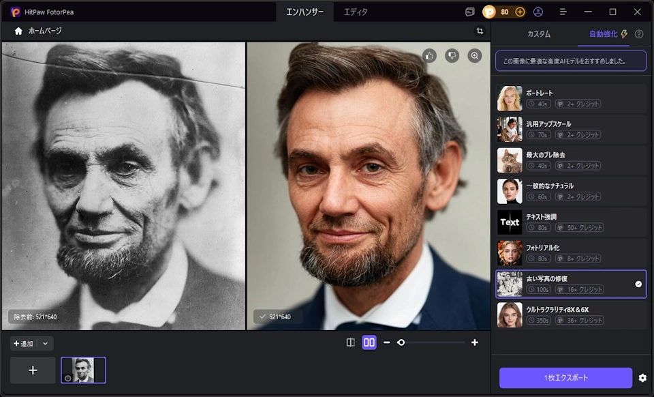Screen dimensions: 654x397
Task: Click the zoom slider handle
Action: [x=401, y=342]
